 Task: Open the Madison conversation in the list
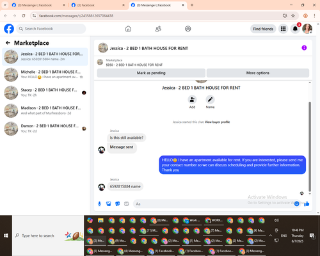pyautogui.click(x=45, y=111)
